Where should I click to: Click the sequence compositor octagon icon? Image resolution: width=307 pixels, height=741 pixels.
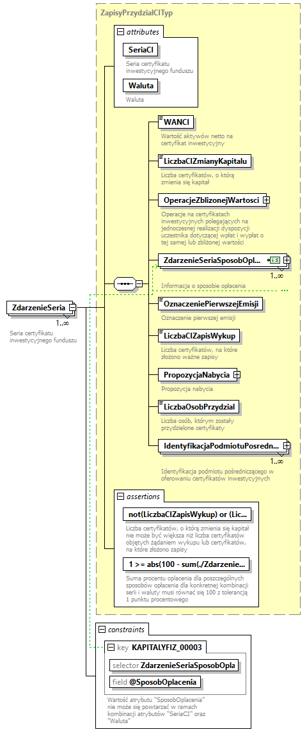pos(125,283)
